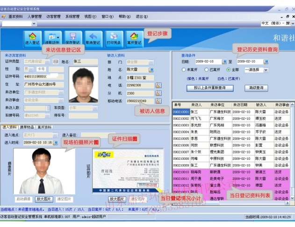295x227 pixels.
Task: Click the 进入登记 toolbar icon
Action: pos(32,38)
